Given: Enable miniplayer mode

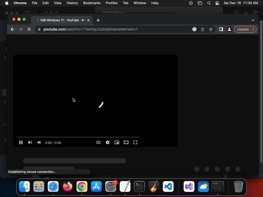Looking at the screenshot, I should tap(117, 142).
